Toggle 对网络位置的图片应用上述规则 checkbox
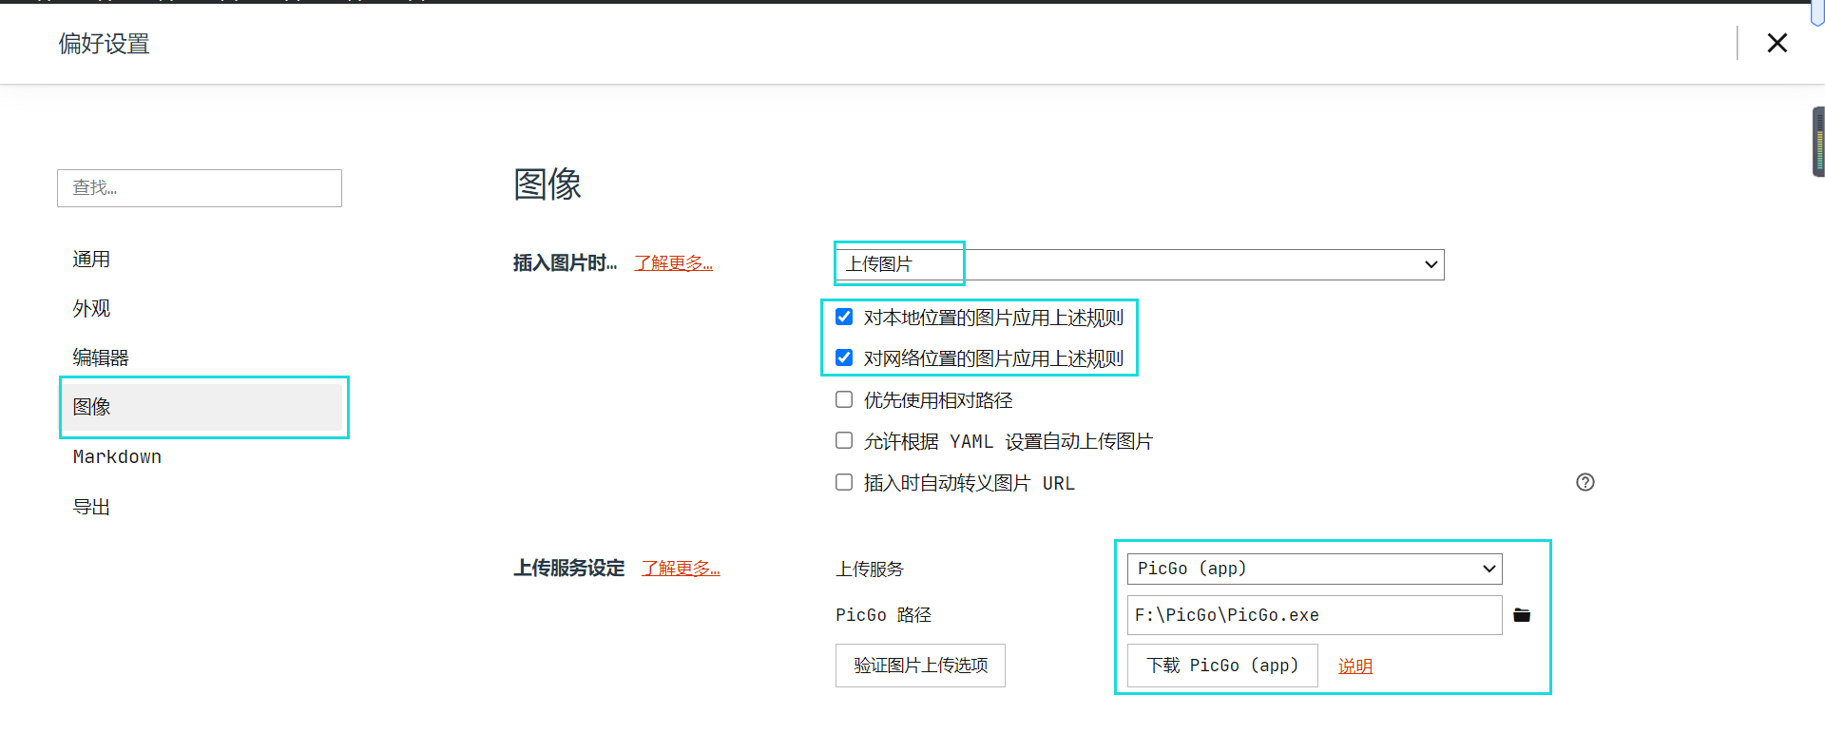The image size is (1825, 753). click(x=844, y=357)
